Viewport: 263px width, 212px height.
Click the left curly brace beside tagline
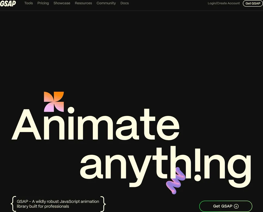click(x=13, y=204)
